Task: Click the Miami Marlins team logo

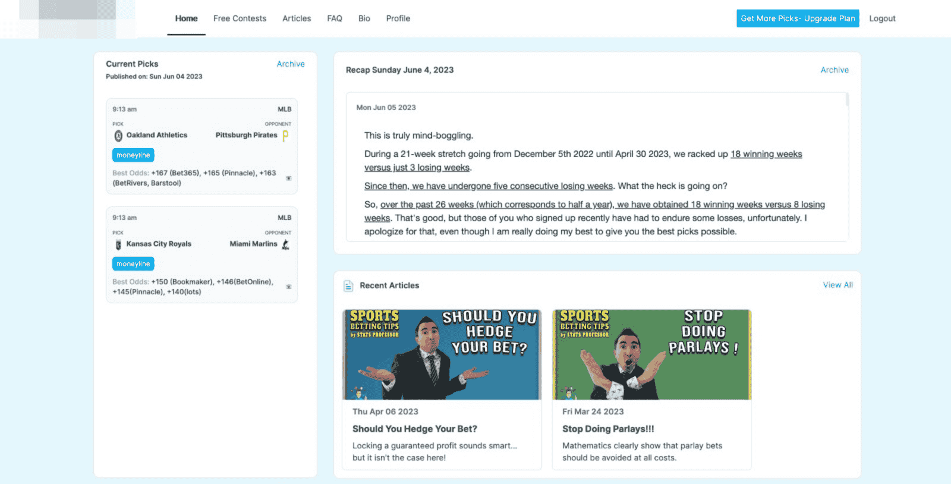Action: pyautogui.click(x=286, y=244)
